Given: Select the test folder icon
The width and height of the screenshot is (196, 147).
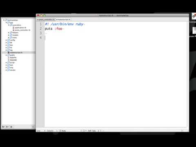Looking at the screenshot, I should pos(9,65).
